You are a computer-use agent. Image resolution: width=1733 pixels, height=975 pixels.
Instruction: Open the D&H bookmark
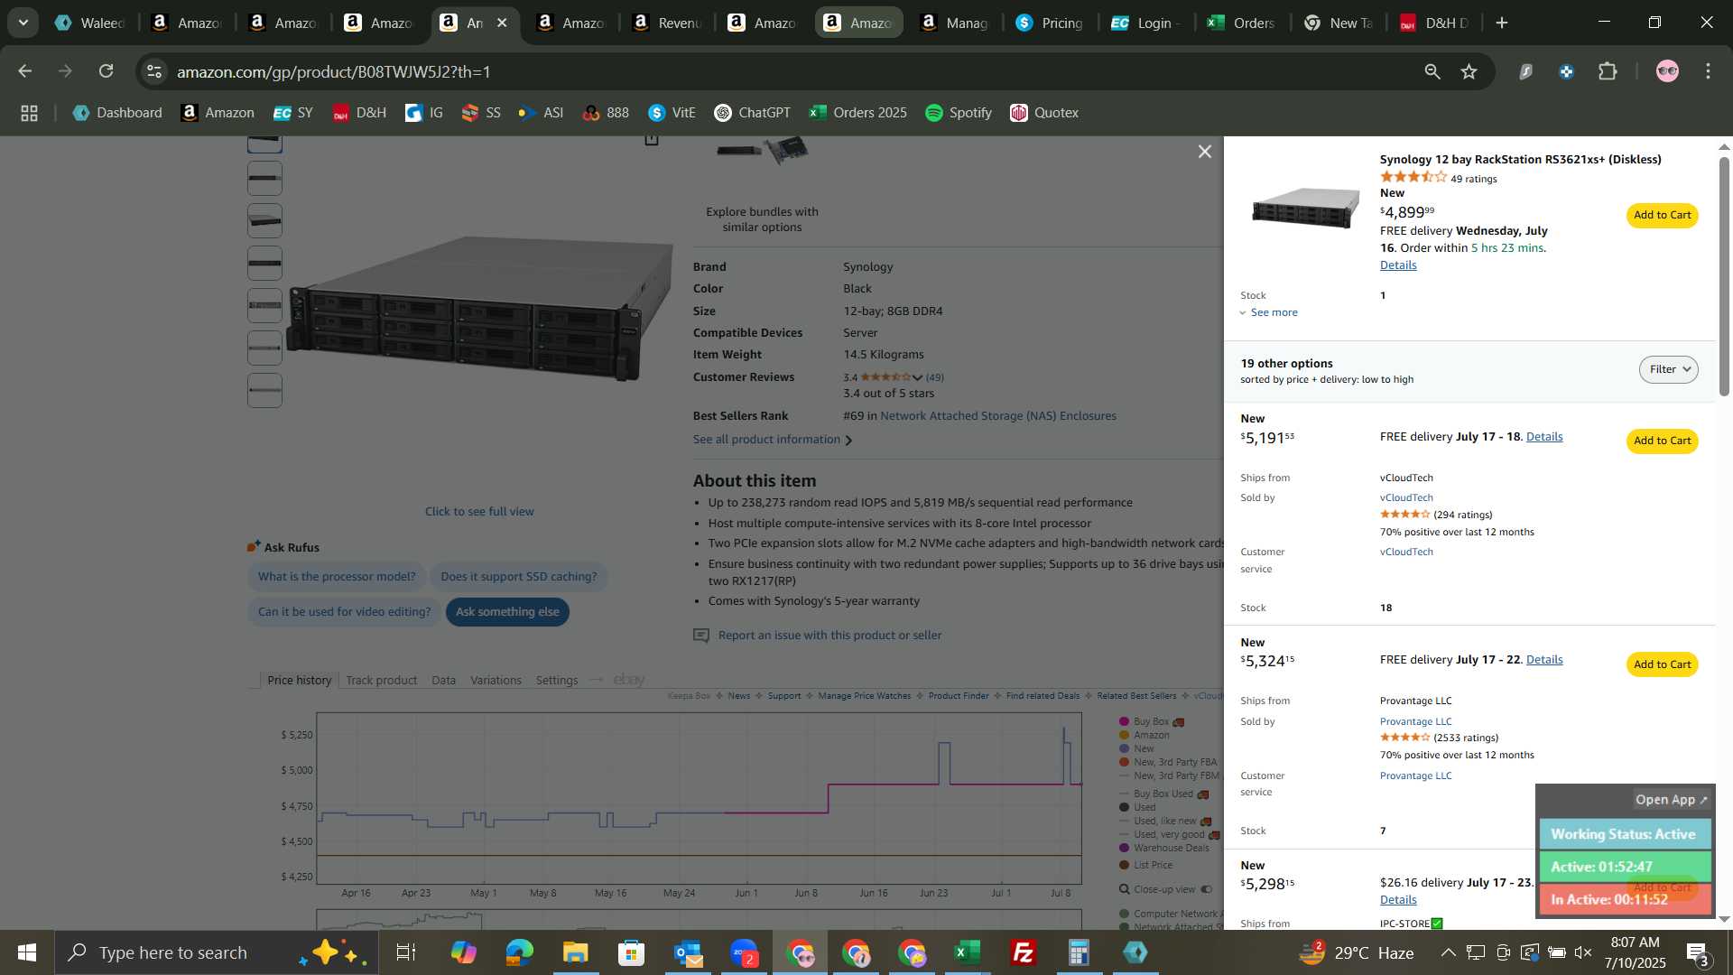[359, 113]
